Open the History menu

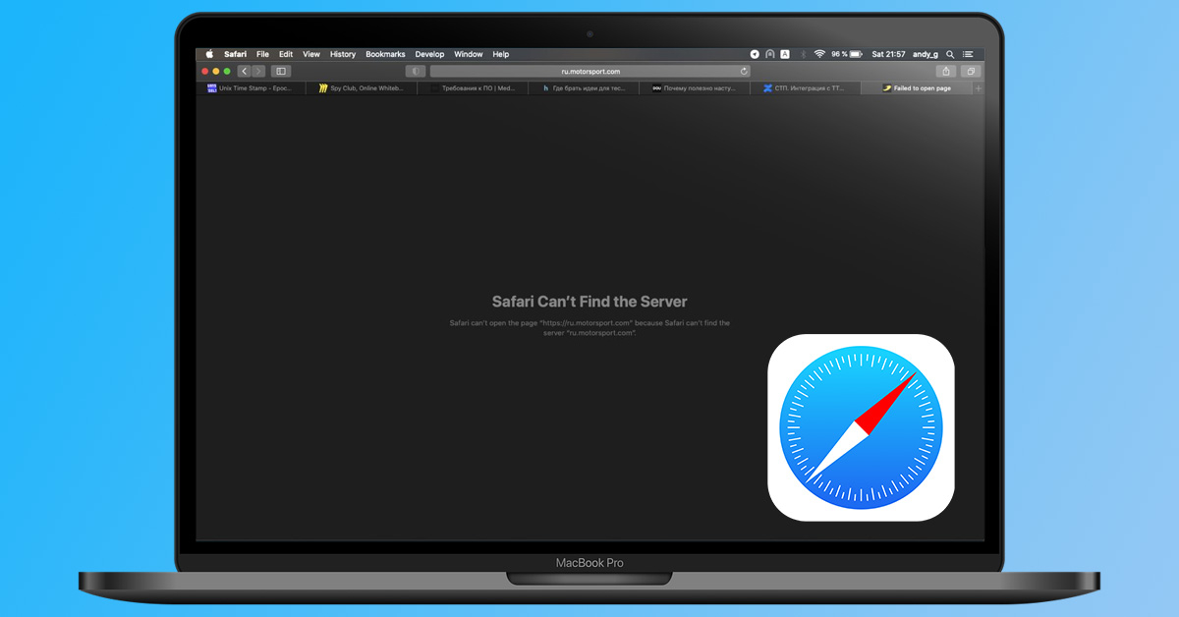[343, 54]
